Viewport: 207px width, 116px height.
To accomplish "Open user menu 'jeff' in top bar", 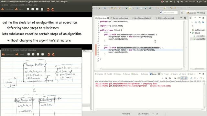I will point(200,2).
